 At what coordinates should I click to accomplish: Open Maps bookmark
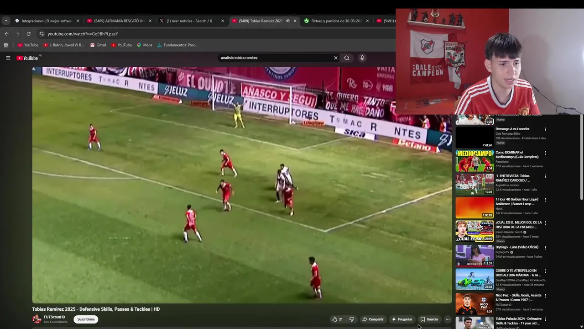pyautogui.click(x=144, y=45)
